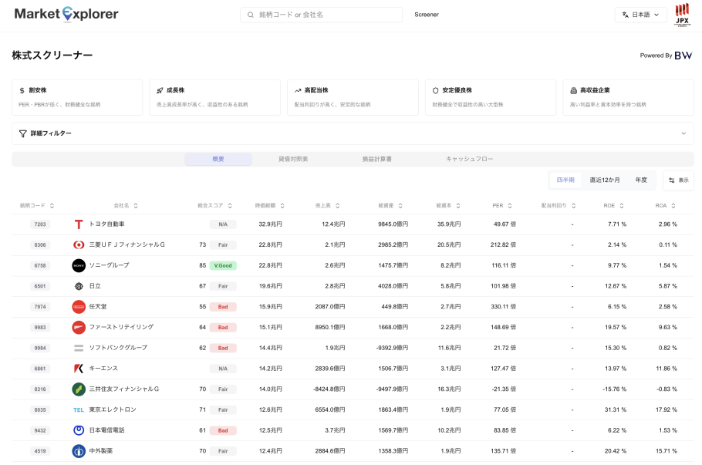Click the Tokyo Electron TEL logo
Screen dimensions: 702x465
tap(79, 409)
